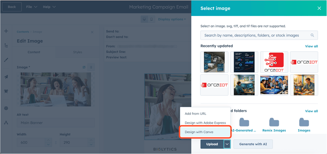Select the man working on laptop thumbnail

(x=304, y=85)
